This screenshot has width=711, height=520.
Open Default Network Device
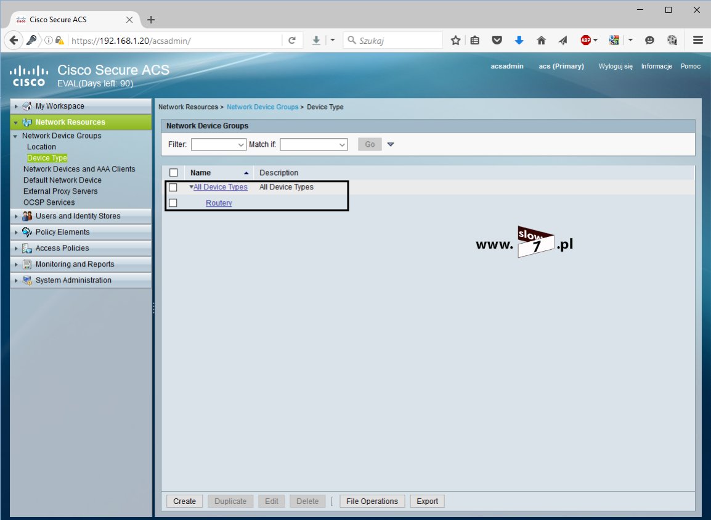click(x=62, y=180)
